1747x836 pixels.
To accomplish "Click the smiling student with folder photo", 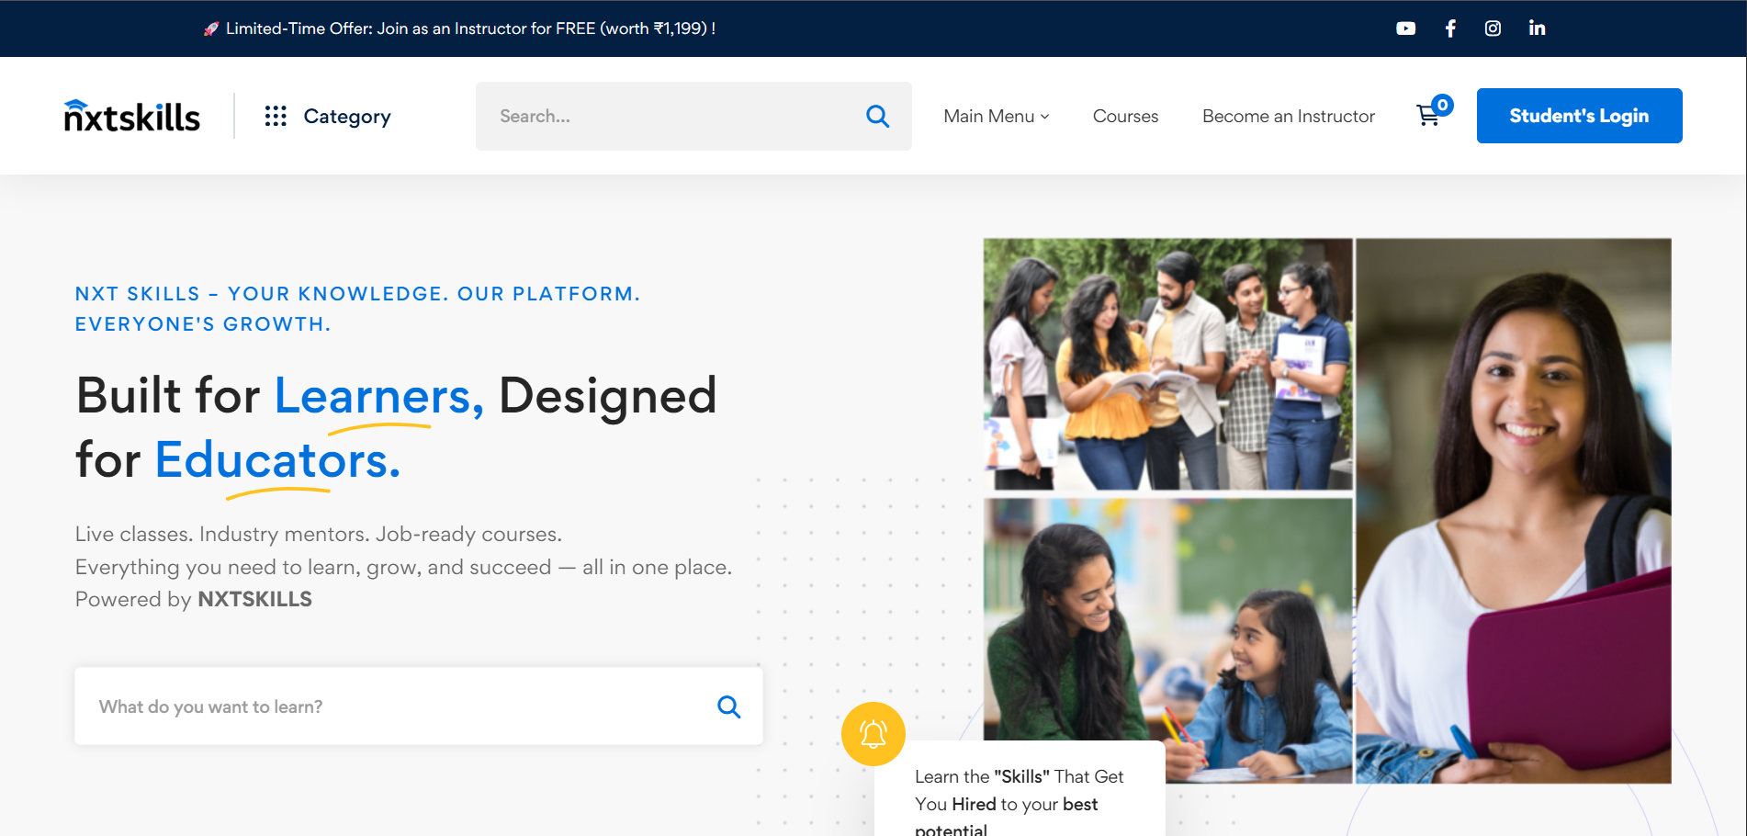I will tap(1513, 511).
